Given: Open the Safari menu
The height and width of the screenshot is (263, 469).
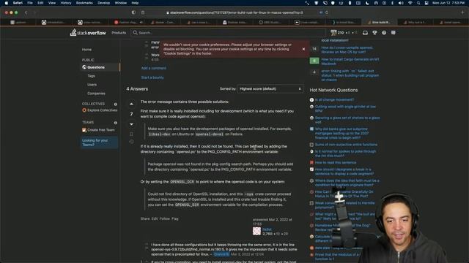Looking at the screenshot, I should click(18, 3).
